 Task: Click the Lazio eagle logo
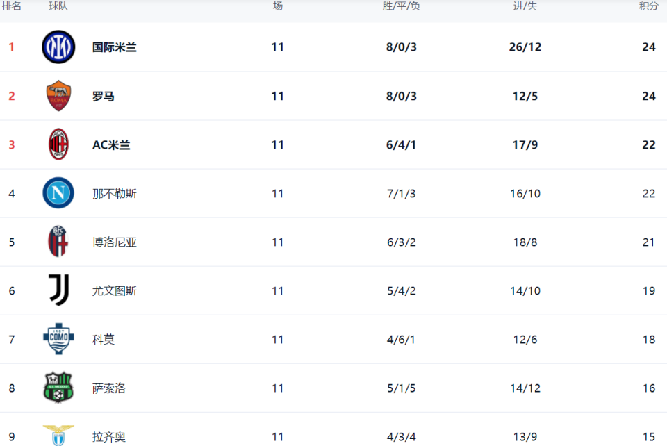58,435
